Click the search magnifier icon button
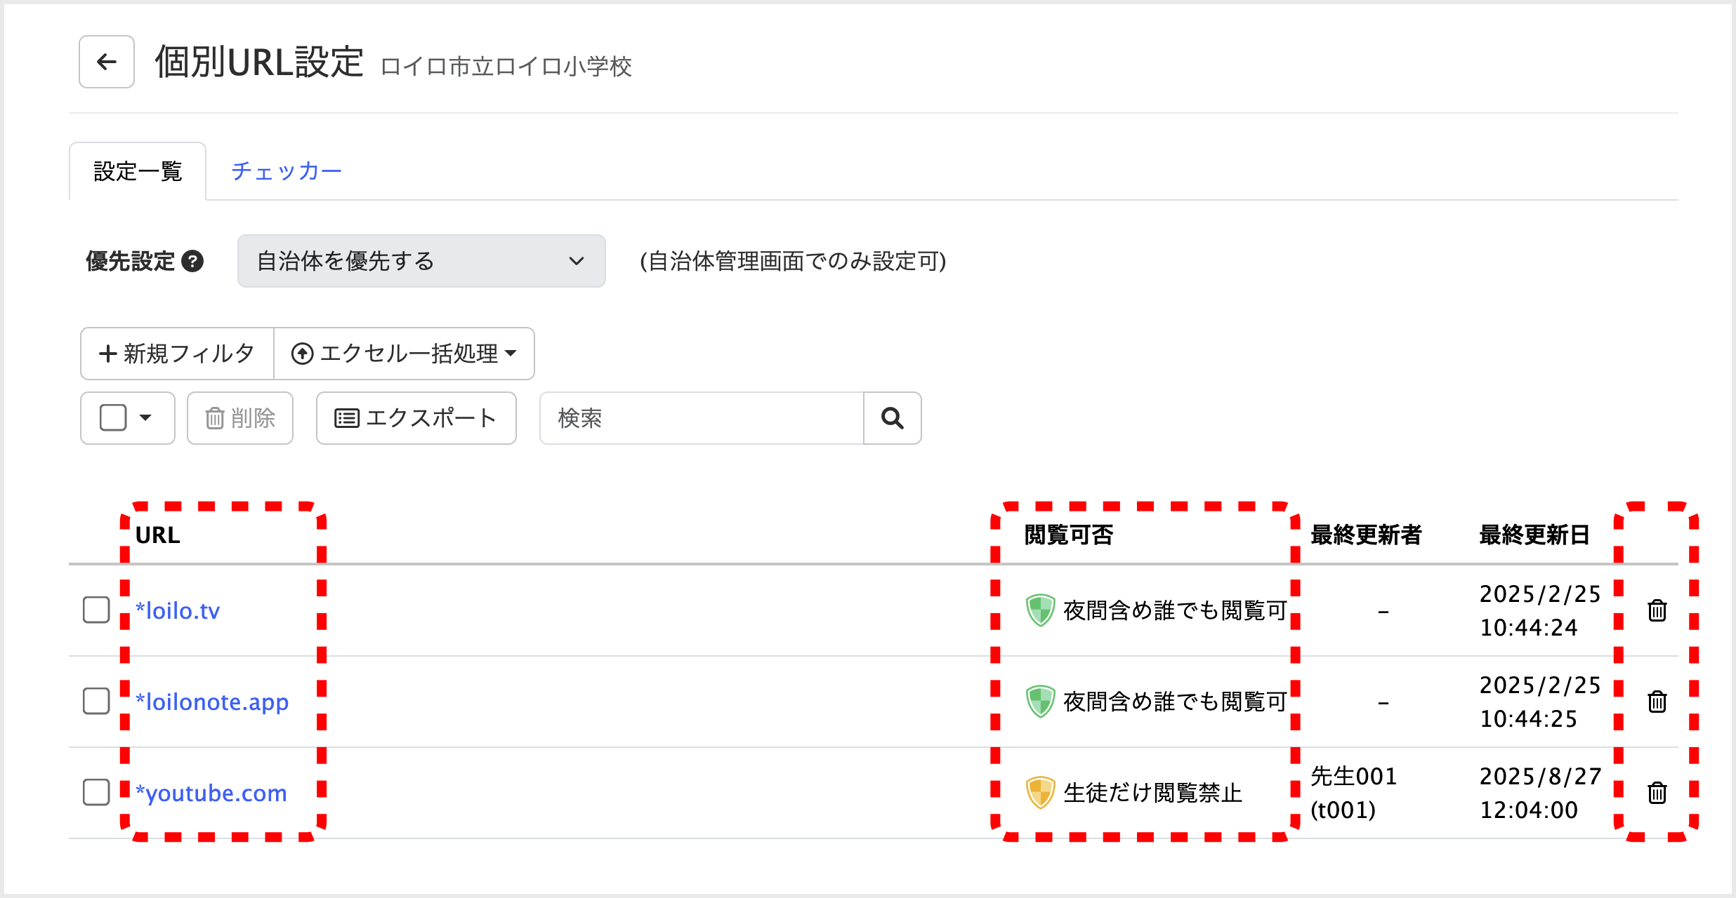The height and width of the screenshot is (898, 1736). [x=892, y=418]
